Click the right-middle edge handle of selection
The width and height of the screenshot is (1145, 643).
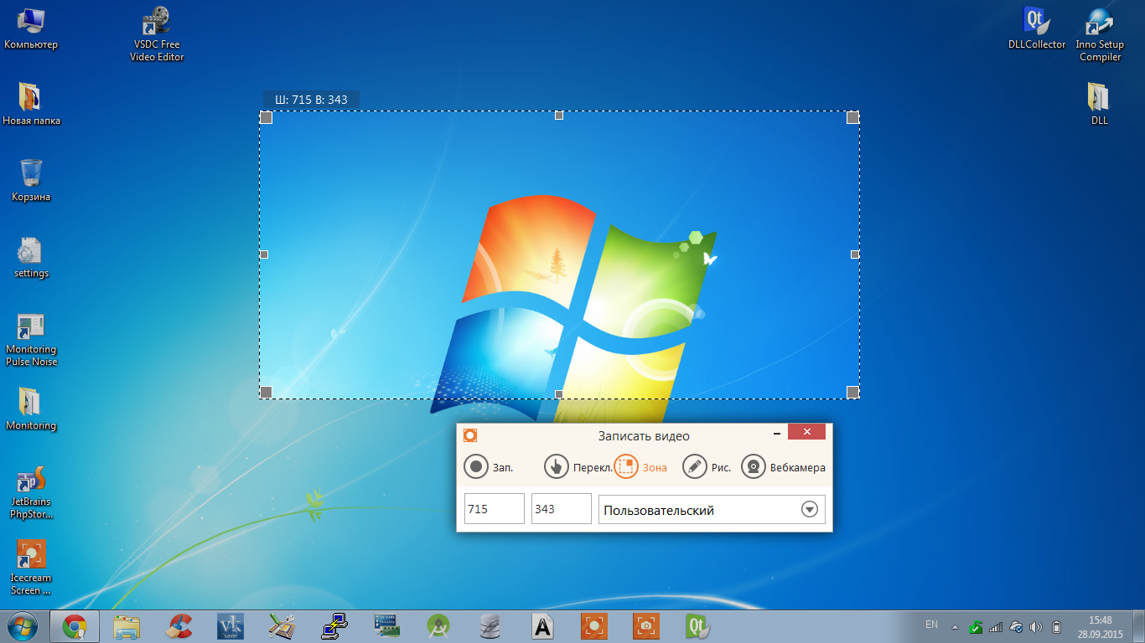855,254
